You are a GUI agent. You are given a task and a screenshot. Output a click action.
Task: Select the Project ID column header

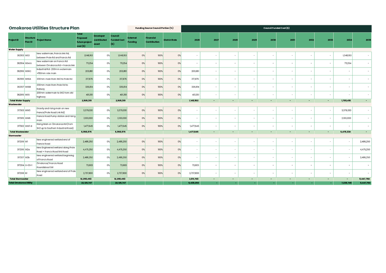point(14,40)
